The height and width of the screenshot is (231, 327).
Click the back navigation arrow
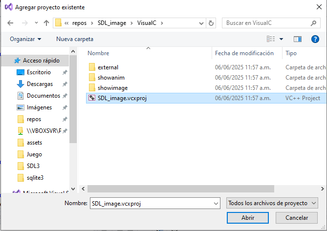point(10,23)
